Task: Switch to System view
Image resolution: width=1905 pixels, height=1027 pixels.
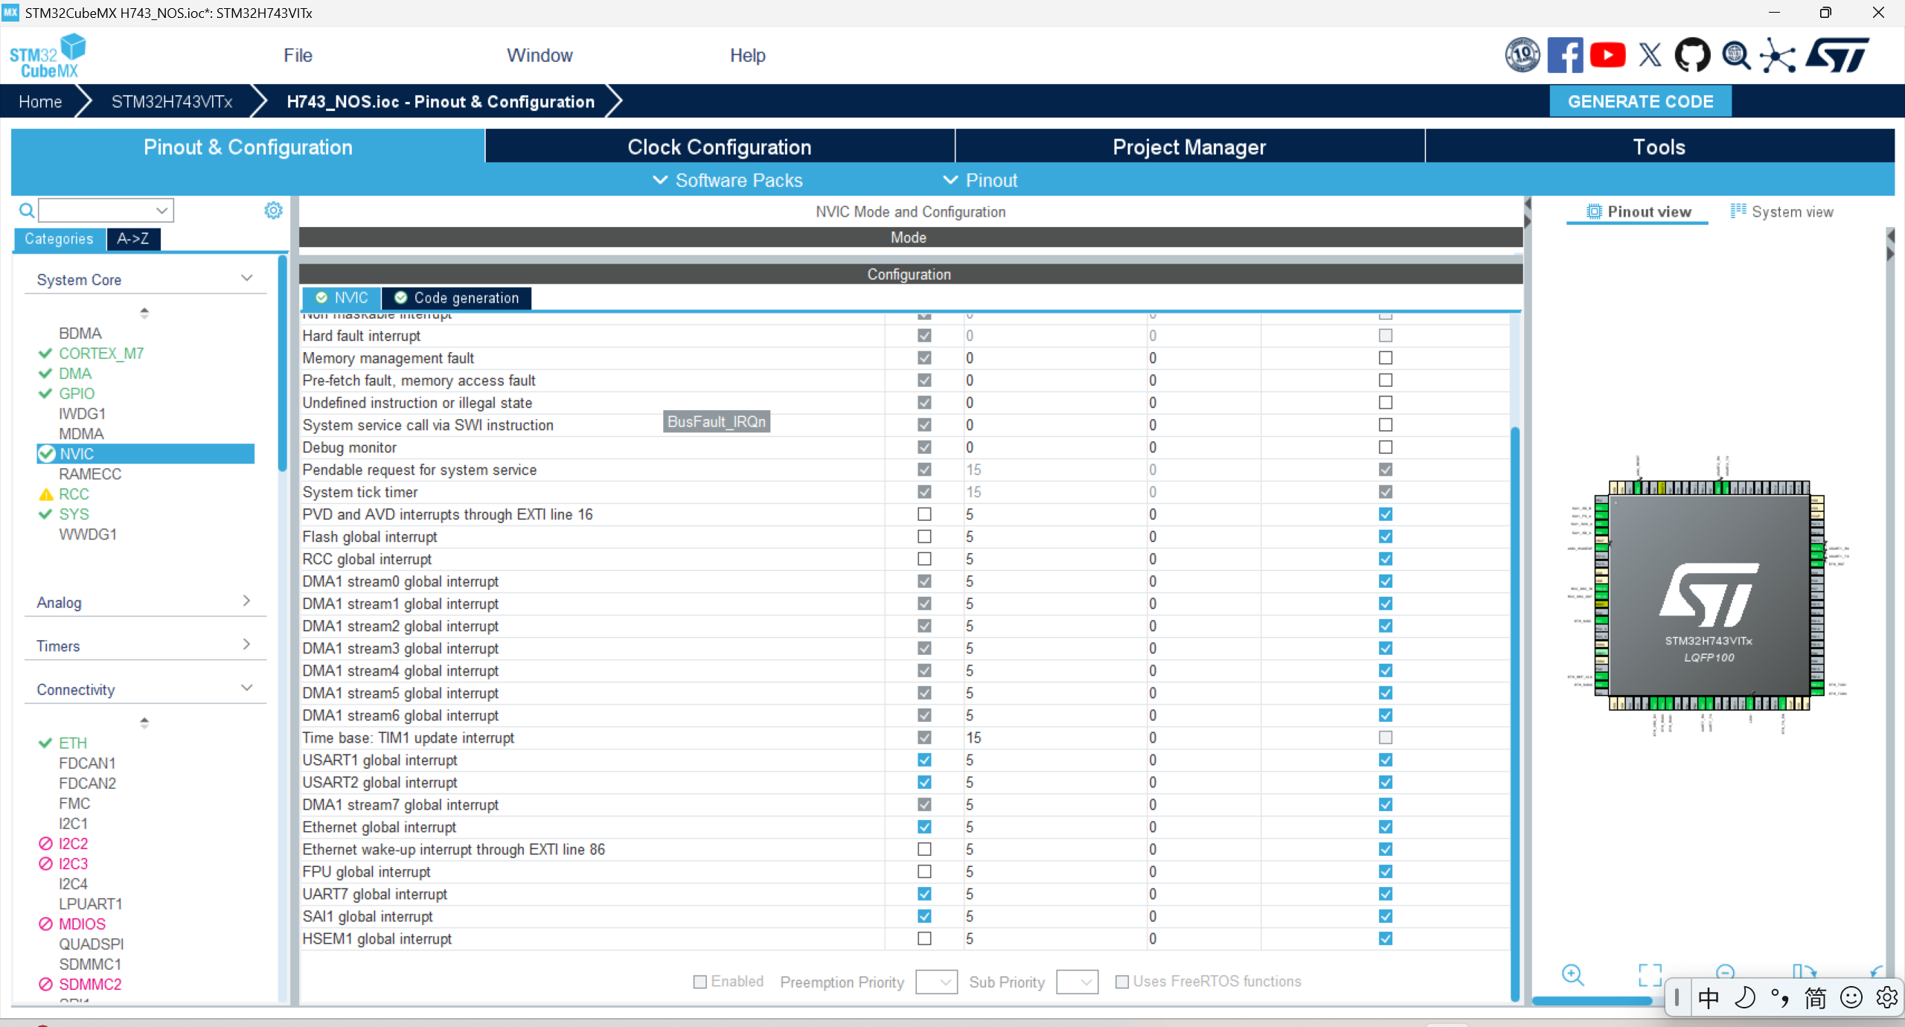Action: click(1782, 212)
